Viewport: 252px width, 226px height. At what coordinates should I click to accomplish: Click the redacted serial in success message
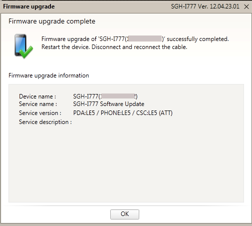coord(145,38)
